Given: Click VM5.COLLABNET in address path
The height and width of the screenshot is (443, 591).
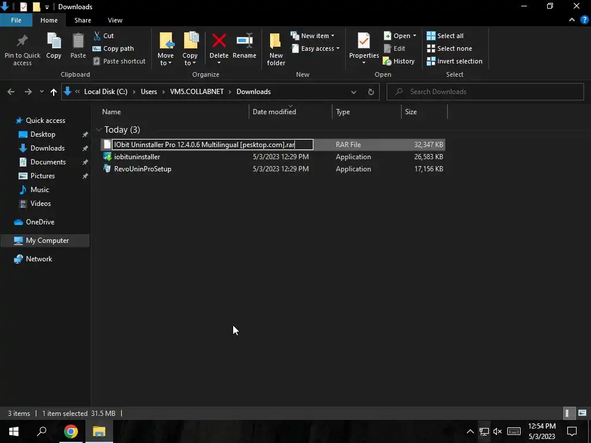Looking at the screenshot, I should coord(197,92).
